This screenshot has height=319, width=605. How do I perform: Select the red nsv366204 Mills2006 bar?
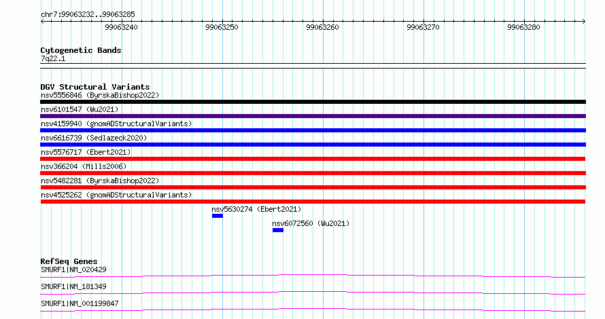tap(313, 173)
